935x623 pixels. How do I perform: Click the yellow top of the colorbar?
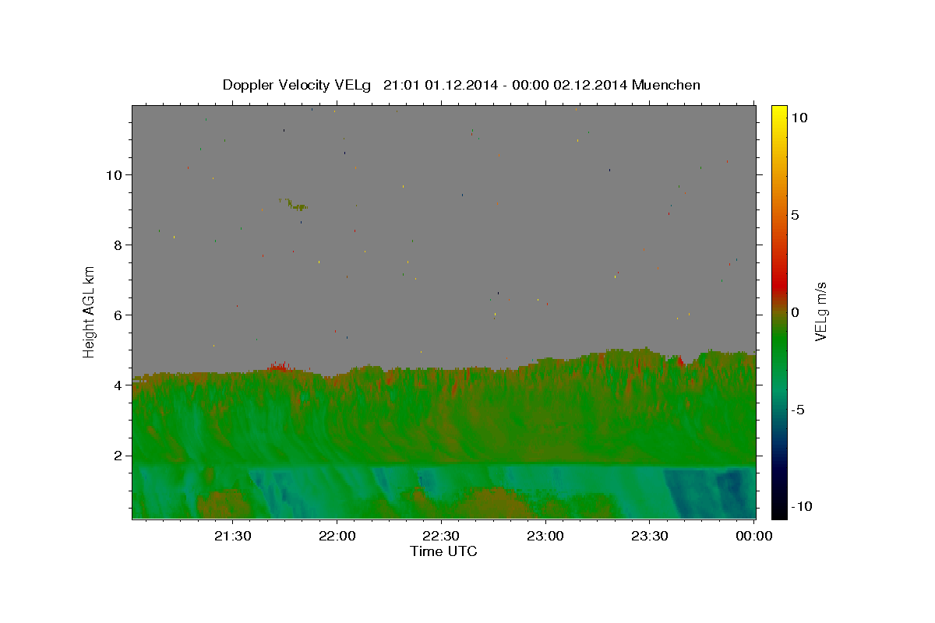tap(778, 113)
